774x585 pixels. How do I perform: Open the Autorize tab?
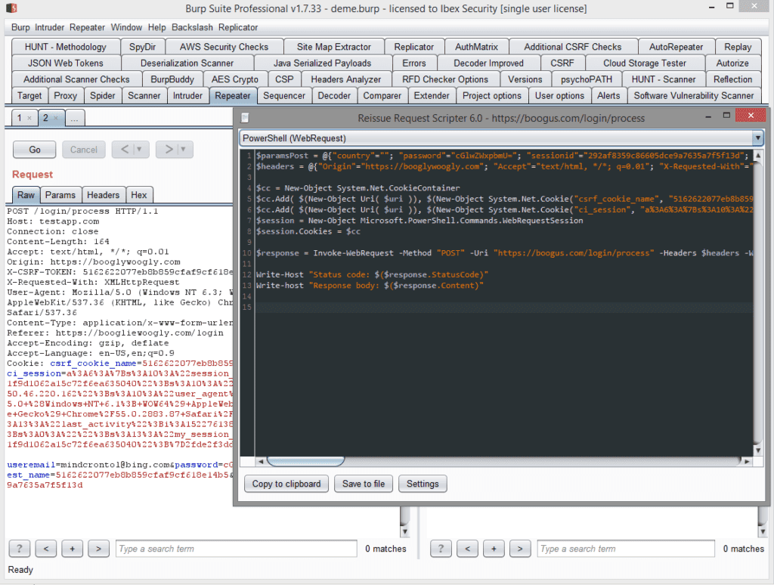(x=732, y=63)
